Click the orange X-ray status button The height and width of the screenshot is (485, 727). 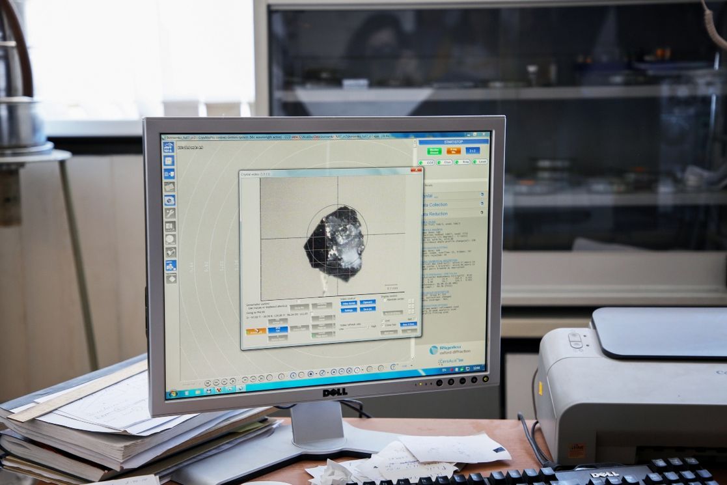(x=454, y=151)
